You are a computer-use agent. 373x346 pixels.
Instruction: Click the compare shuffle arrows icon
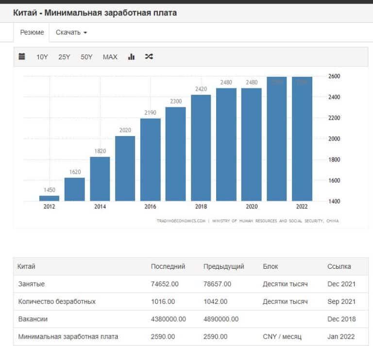pyautogui.click(x=149, y=57)
